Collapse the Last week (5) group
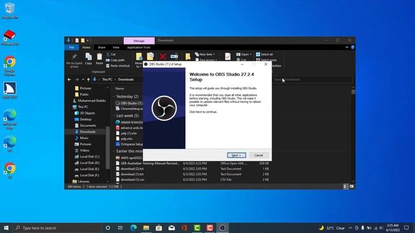Image resolution: width=415 pixels, height=233 pixels. (114, 116)
